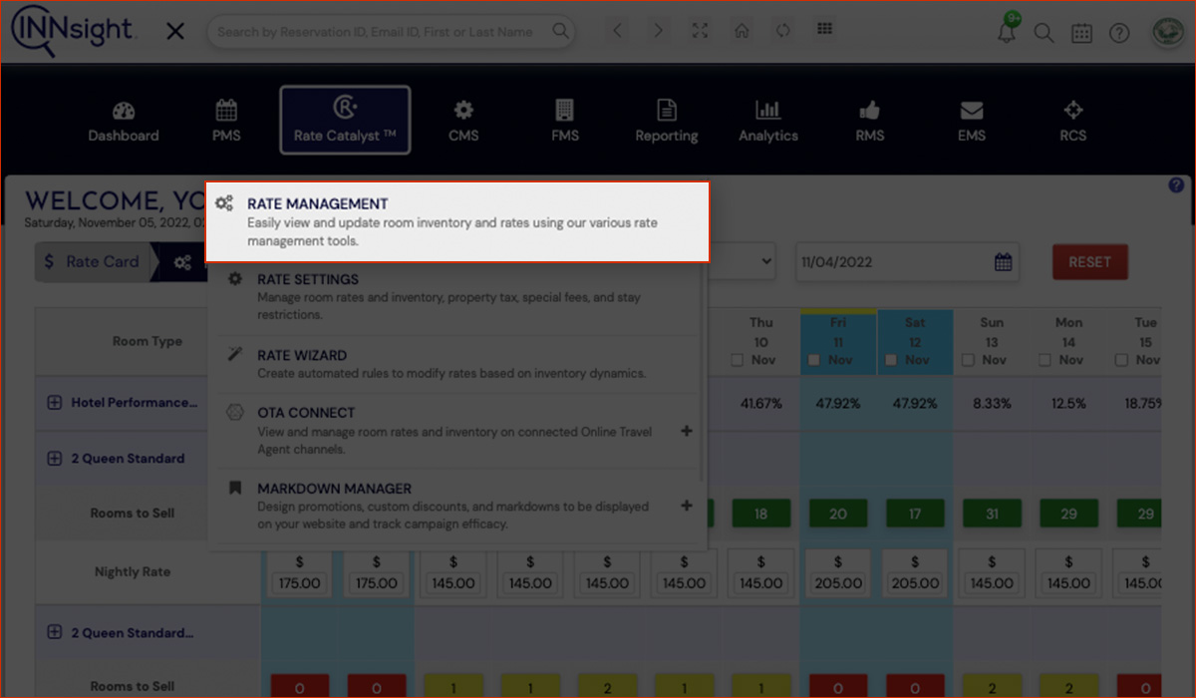This screenshot has width=1196, height=698.
Task: Choose Markdown Manager from the menu
Action: [x=456, y=506]
